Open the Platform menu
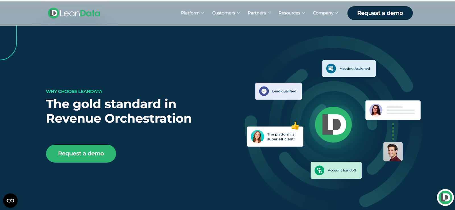Viewport: 455px width, 210px height. 193,13
